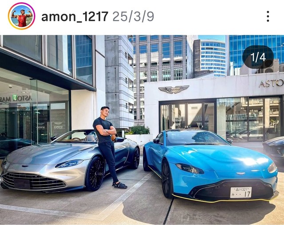The height and width of the screenshot is (225, 284).
Task: Tap the mirrored ASTON MAR window reflection text
Action: [16, 99]
